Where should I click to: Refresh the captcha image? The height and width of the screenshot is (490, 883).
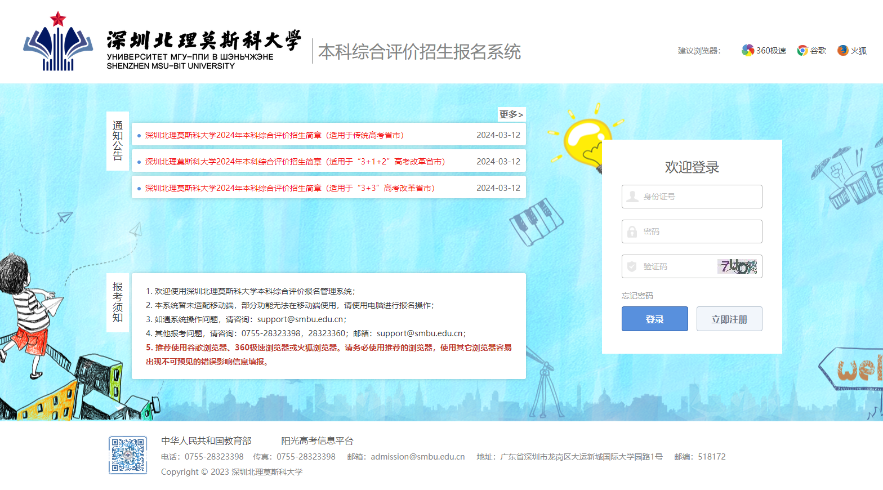click(x=737, y=266)
